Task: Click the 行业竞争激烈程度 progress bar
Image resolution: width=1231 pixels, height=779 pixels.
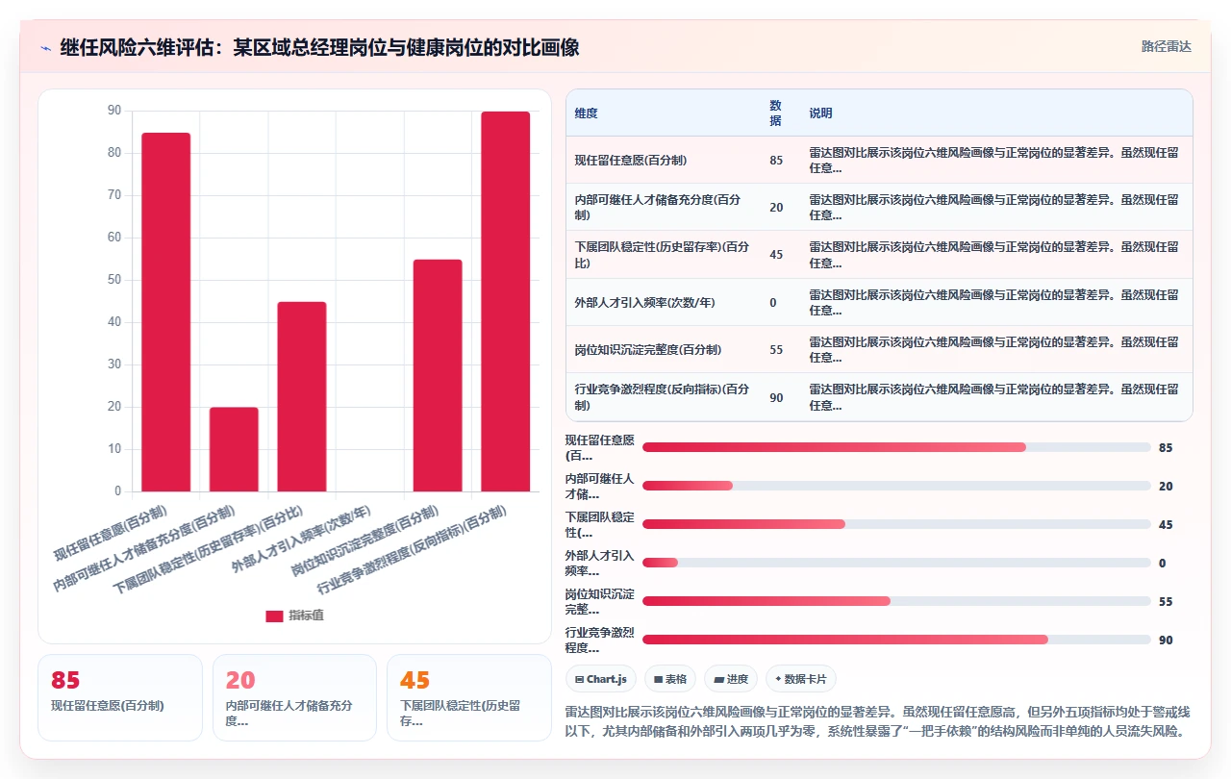Action: click(896, 640)
